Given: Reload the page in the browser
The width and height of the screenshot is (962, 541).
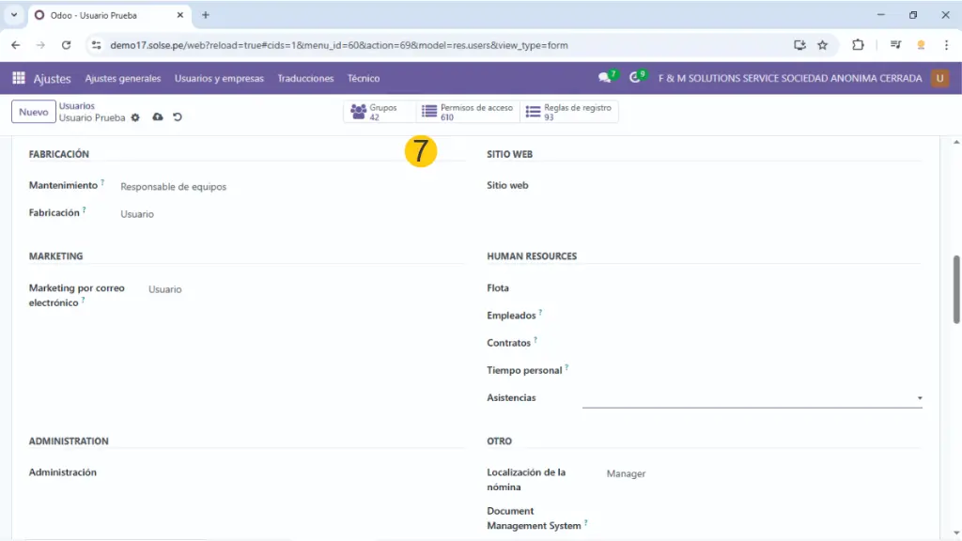Looking at the screenshot, I should click(x=66, y=45).
